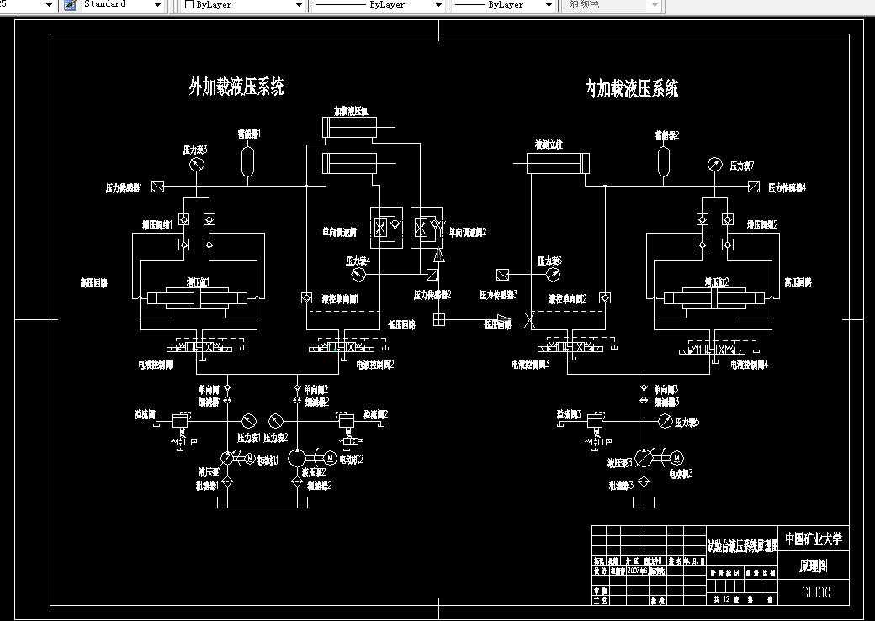Open the ByLayer linetype dropdown

tap(438, 6)
